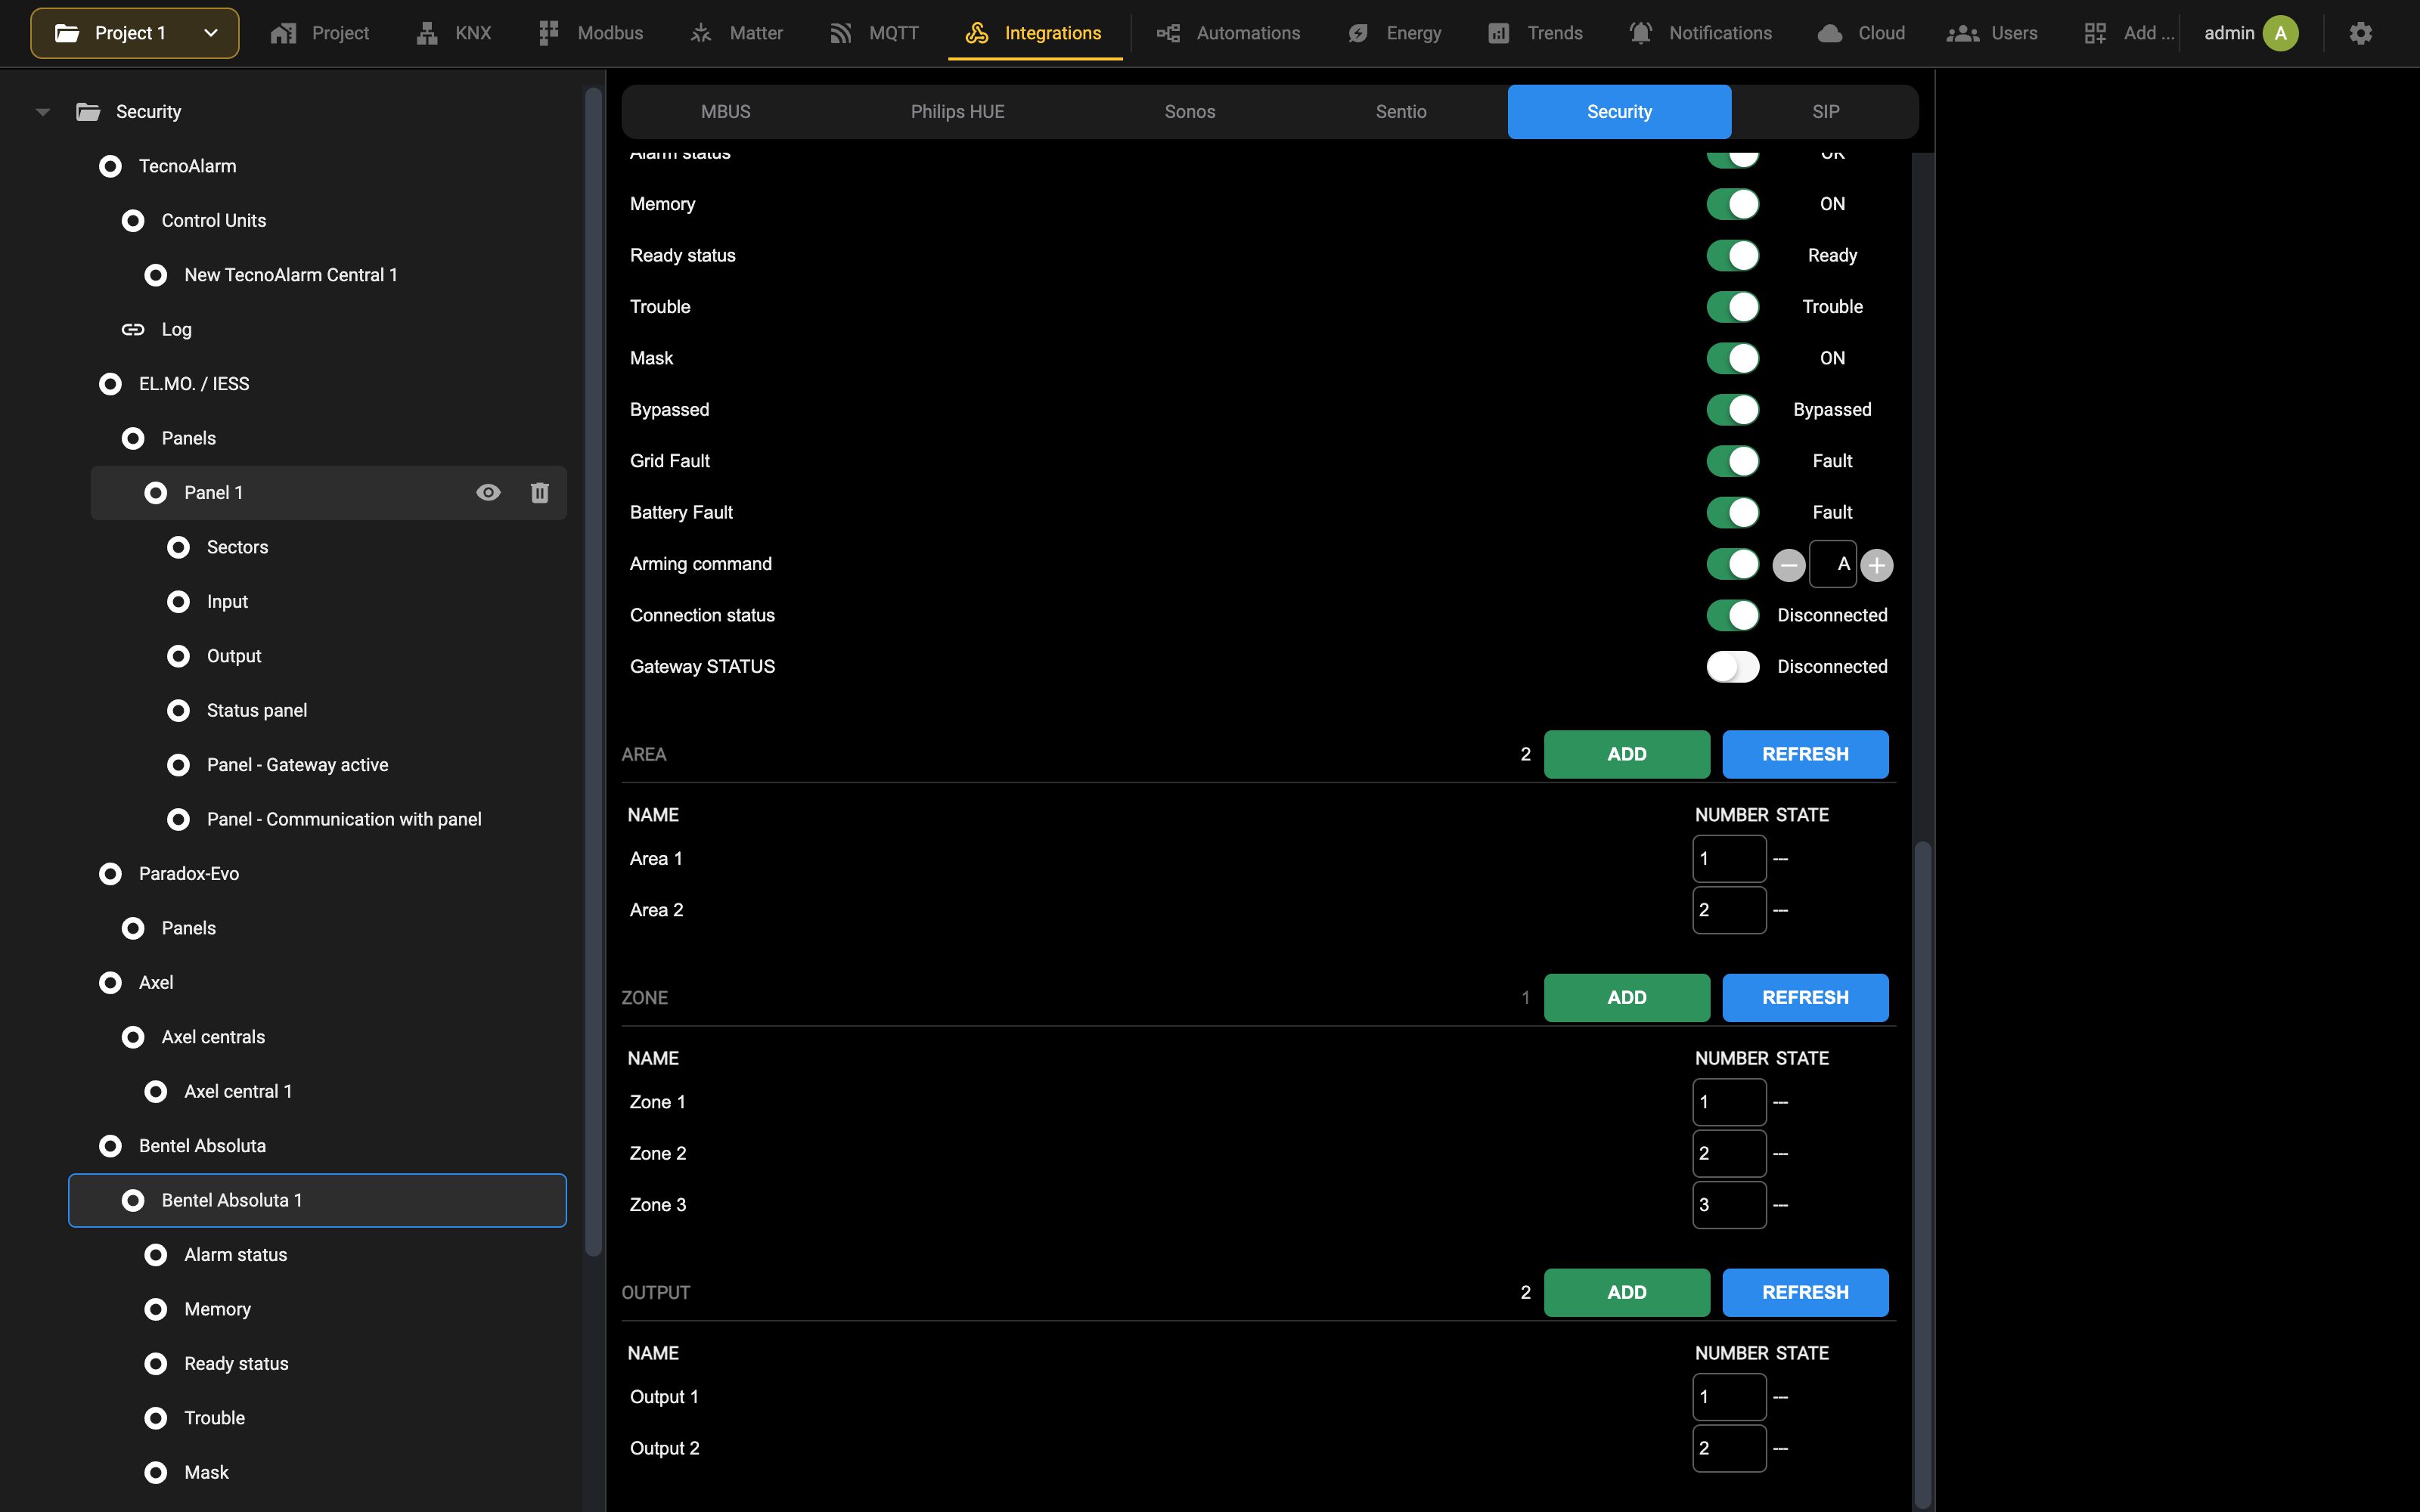Toggle the Battery Fault switch
2420x1512 pixels.
pos(1732,512)
